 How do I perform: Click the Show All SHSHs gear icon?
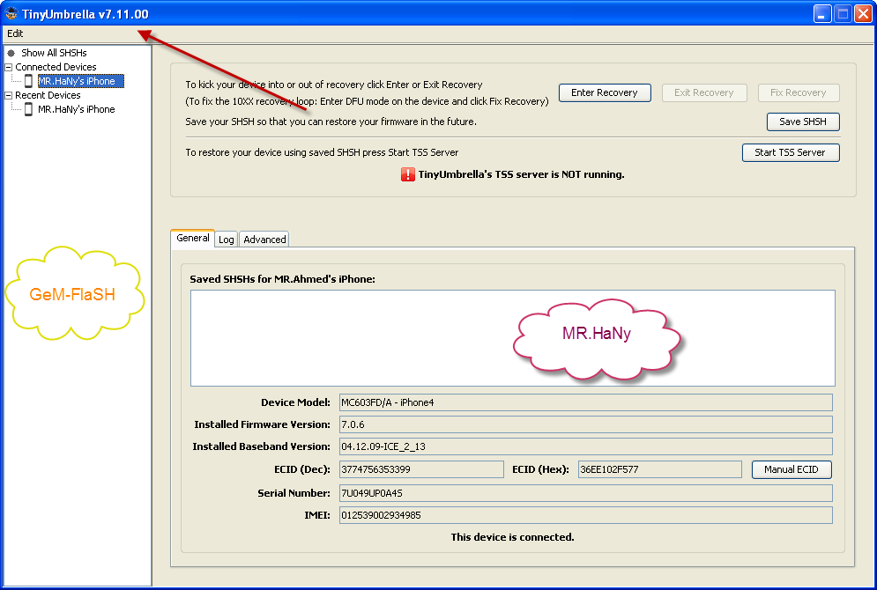pos(11,53)
